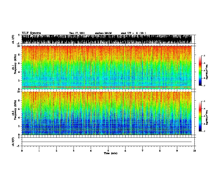Click time axis tick label "10"

click(194, 151)
